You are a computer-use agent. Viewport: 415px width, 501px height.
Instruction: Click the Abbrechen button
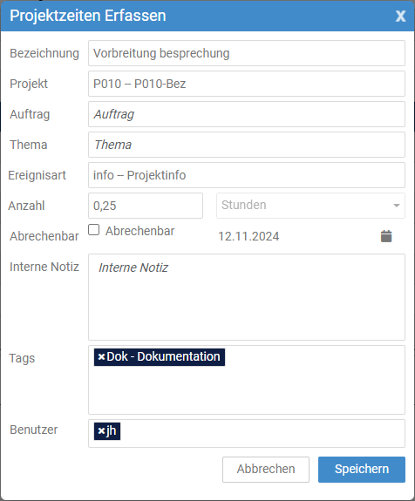(266, 470)
